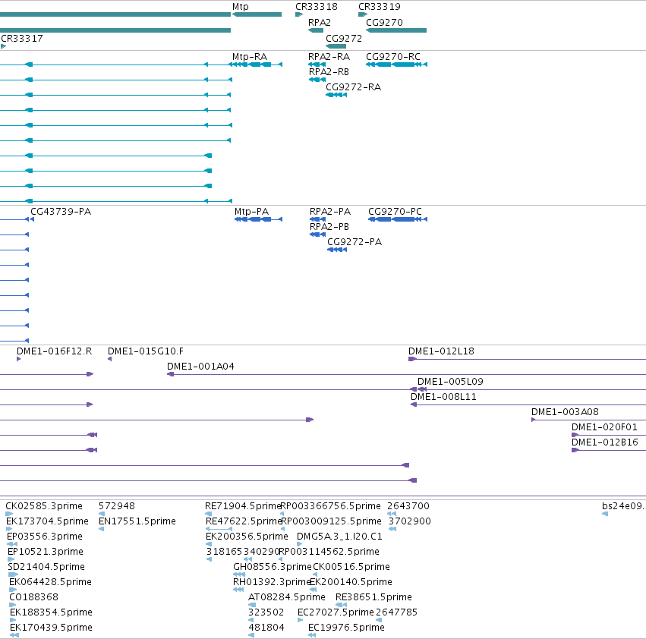Open BAC clone DME1-012B16
The height and width of the screenshot is (639, 646).
click(605, 443)
